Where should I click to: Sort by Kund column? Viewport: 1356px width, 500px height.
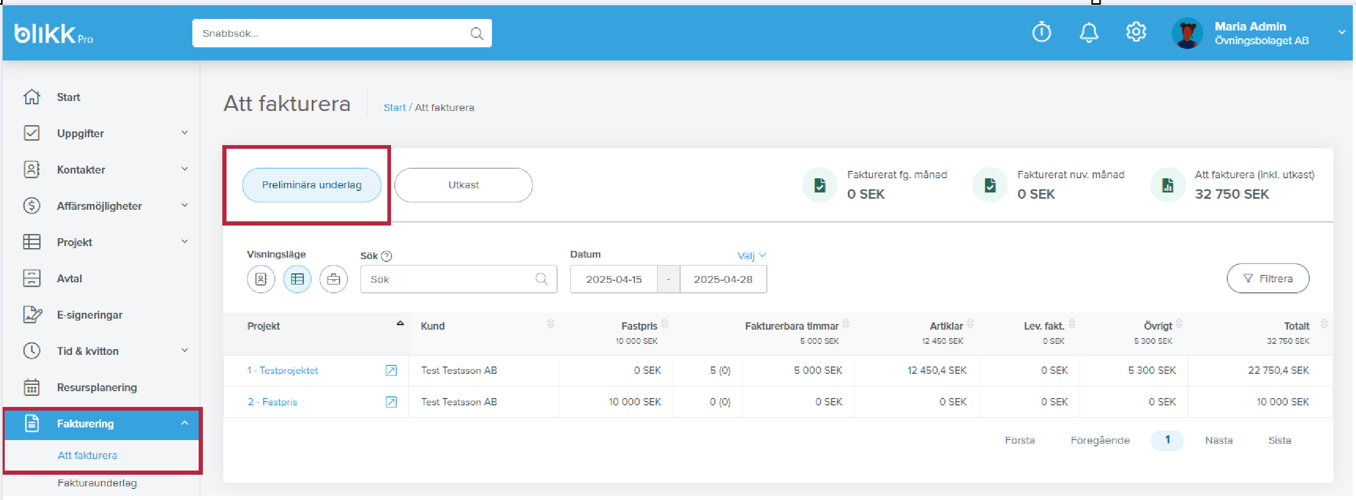coord(551,324)
